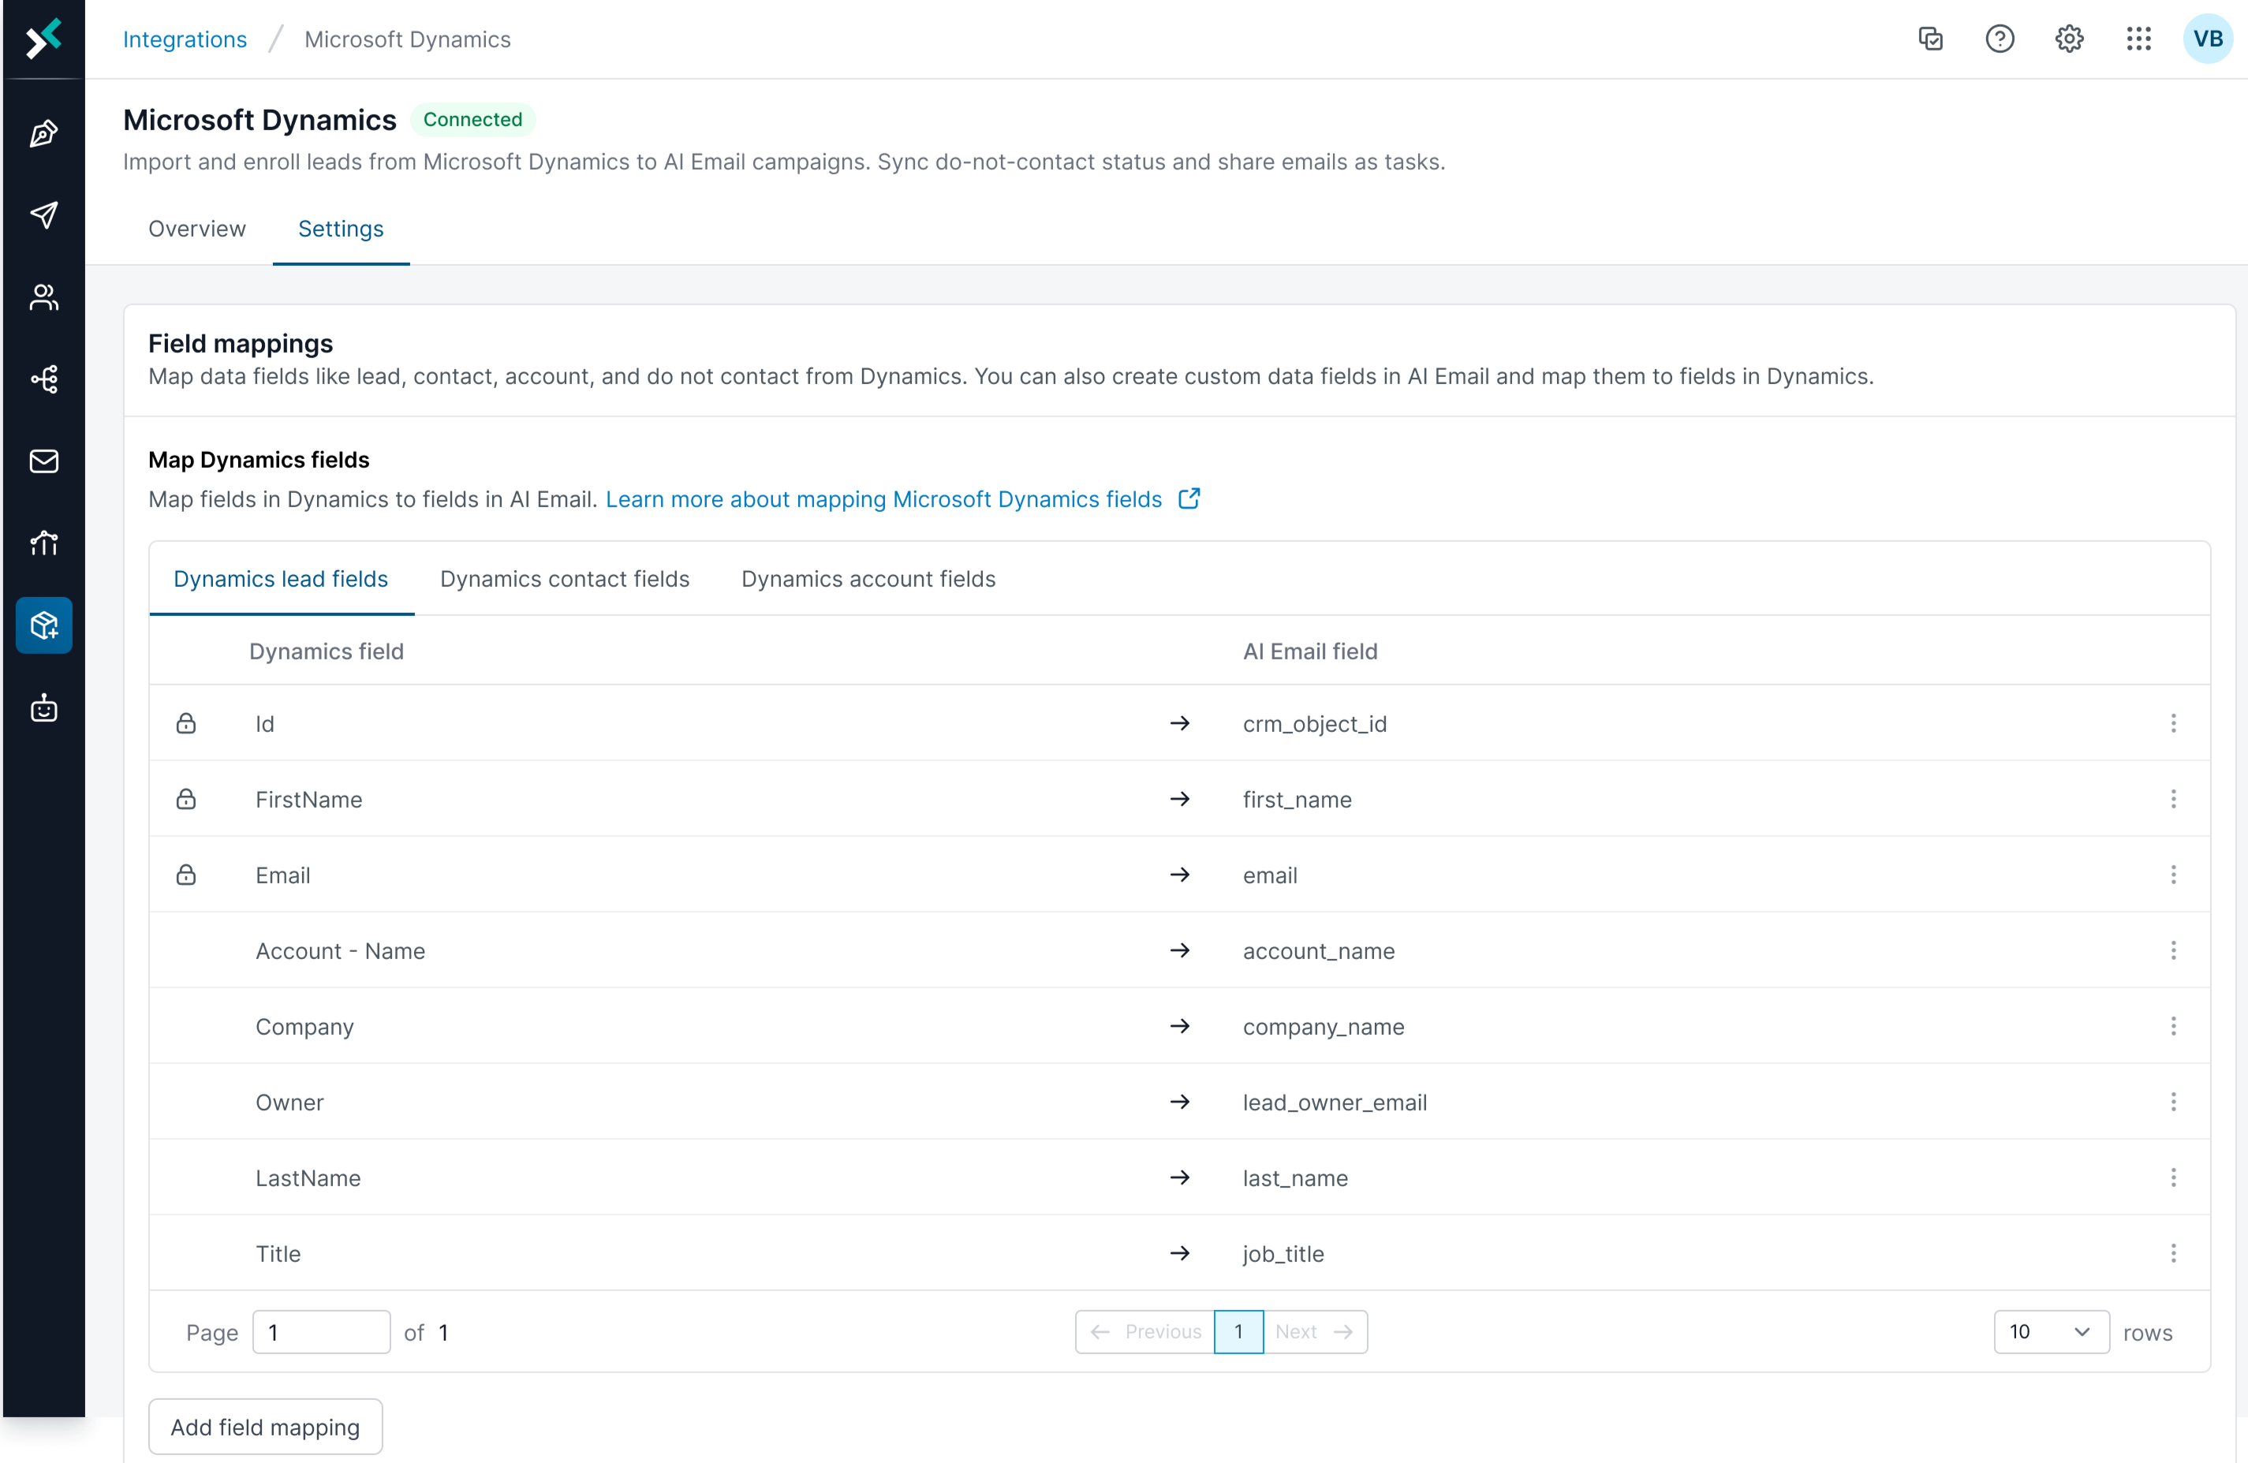This screenshot has height=1463, width=2248.
Task: Open the envelope mail sidebar icon
Action: coord(43,461)
